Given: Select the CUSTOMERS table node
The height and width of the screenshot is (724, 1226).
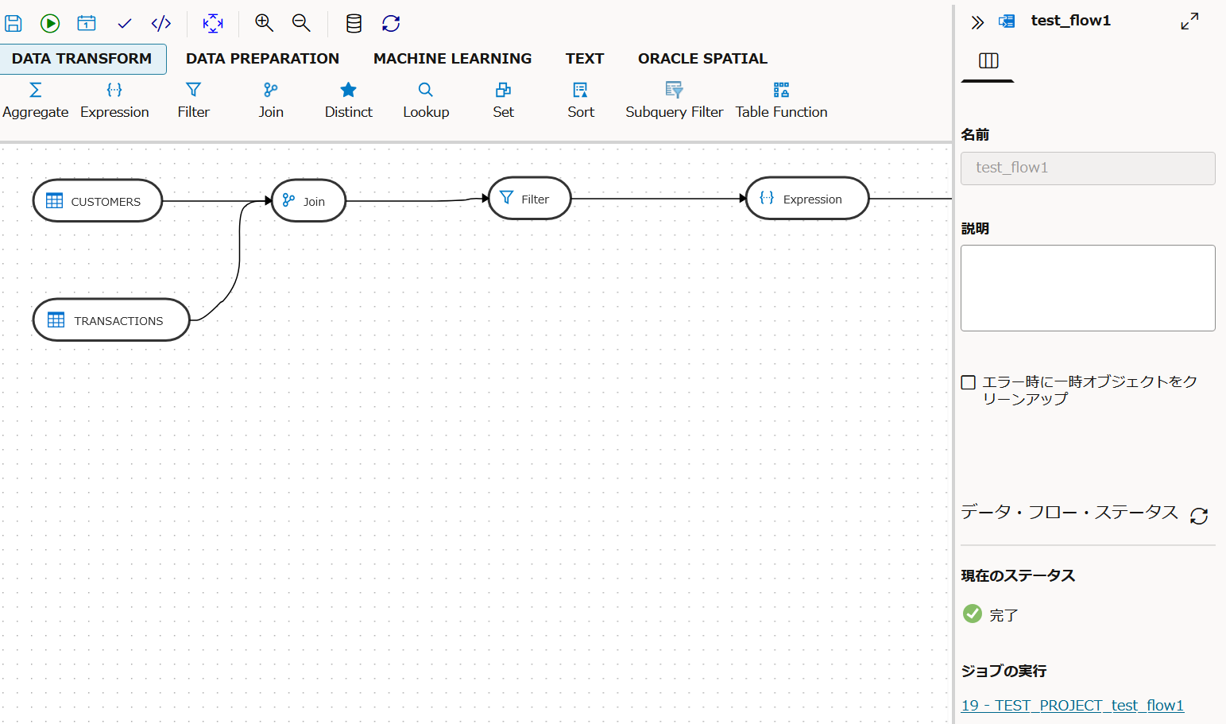Looking at the screenshot, I should coord(97,201).
